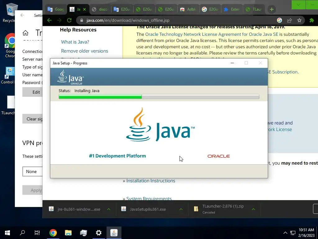Show hidden system tray icons
The height and width of the screenshot is (239, 318).
coord(285,233)
